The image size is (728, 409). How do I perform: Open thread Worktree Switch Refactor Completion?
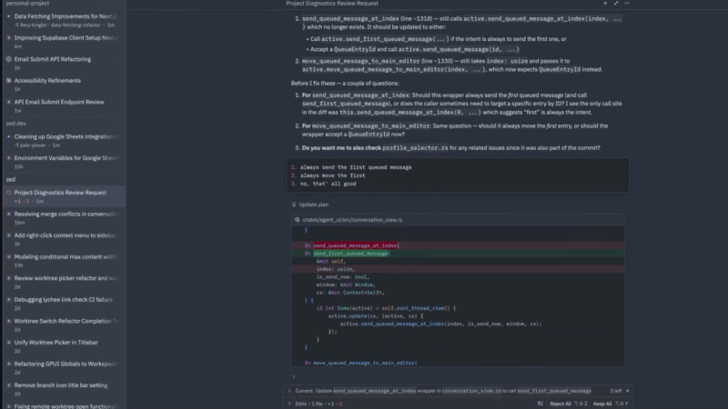[x=64, y=325]
